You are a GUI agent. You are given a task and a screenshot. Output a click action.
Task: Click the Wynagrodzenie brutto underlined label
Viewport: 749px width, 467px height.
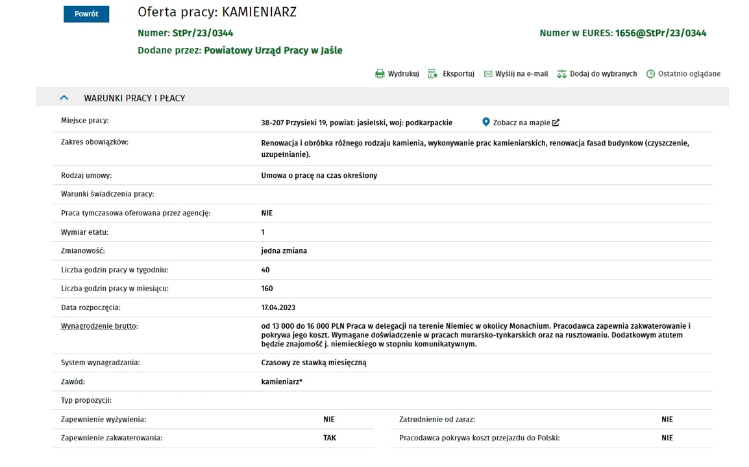[99, 326]
